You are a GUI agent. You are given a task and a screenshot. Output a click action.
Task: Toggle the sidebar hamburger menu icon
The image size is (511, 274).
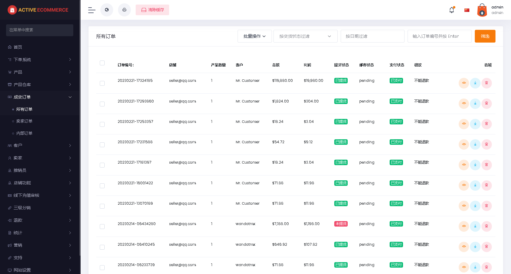click(92, 10)
